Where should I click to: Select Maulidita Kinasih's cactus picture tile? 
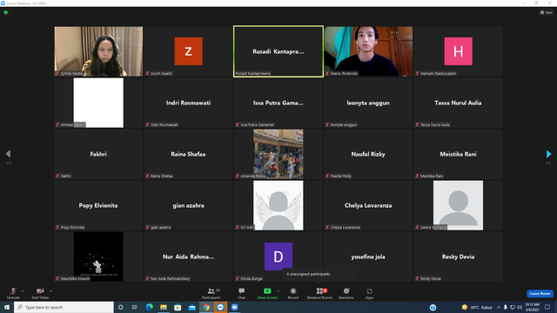(98, 256)
